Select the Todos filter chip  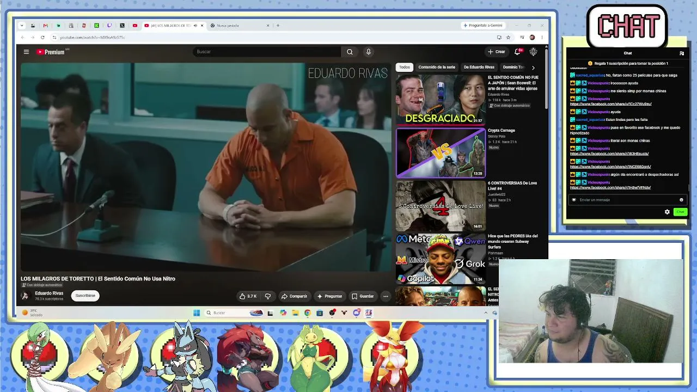pos(404,67)
